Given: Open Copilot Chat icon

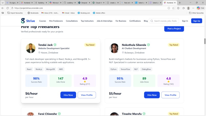Looking at the screenshot, I should tap(200, 8).
